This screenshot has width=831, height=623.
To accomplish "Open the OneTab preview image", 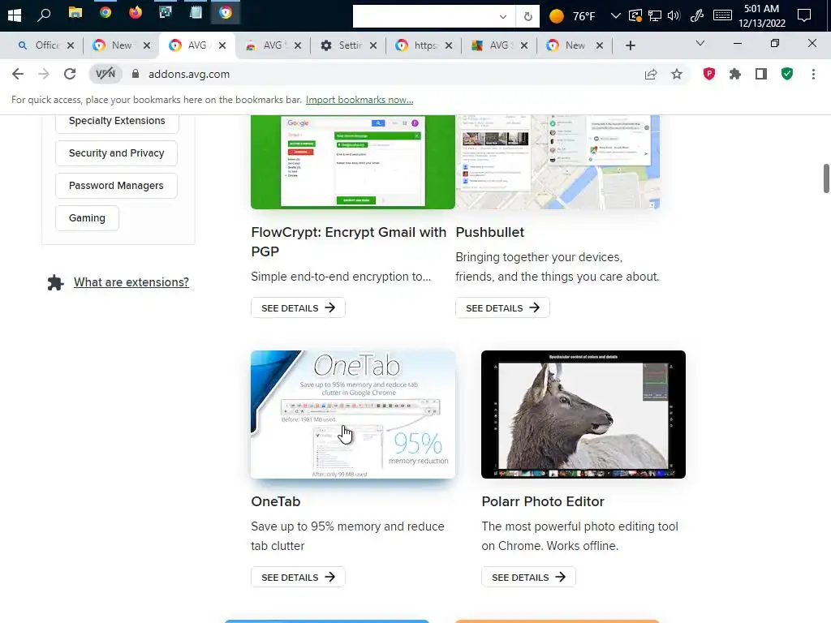I will pyautogui.click(x=353, y=415).
